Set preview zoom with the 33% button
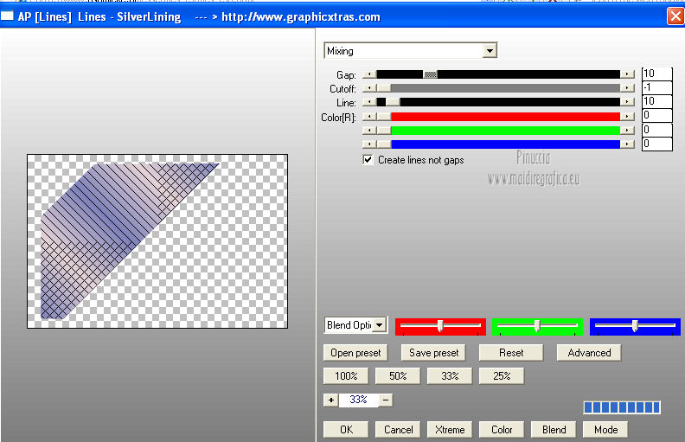Viewport: 685px width, 442px height. [x=450, y=376]
